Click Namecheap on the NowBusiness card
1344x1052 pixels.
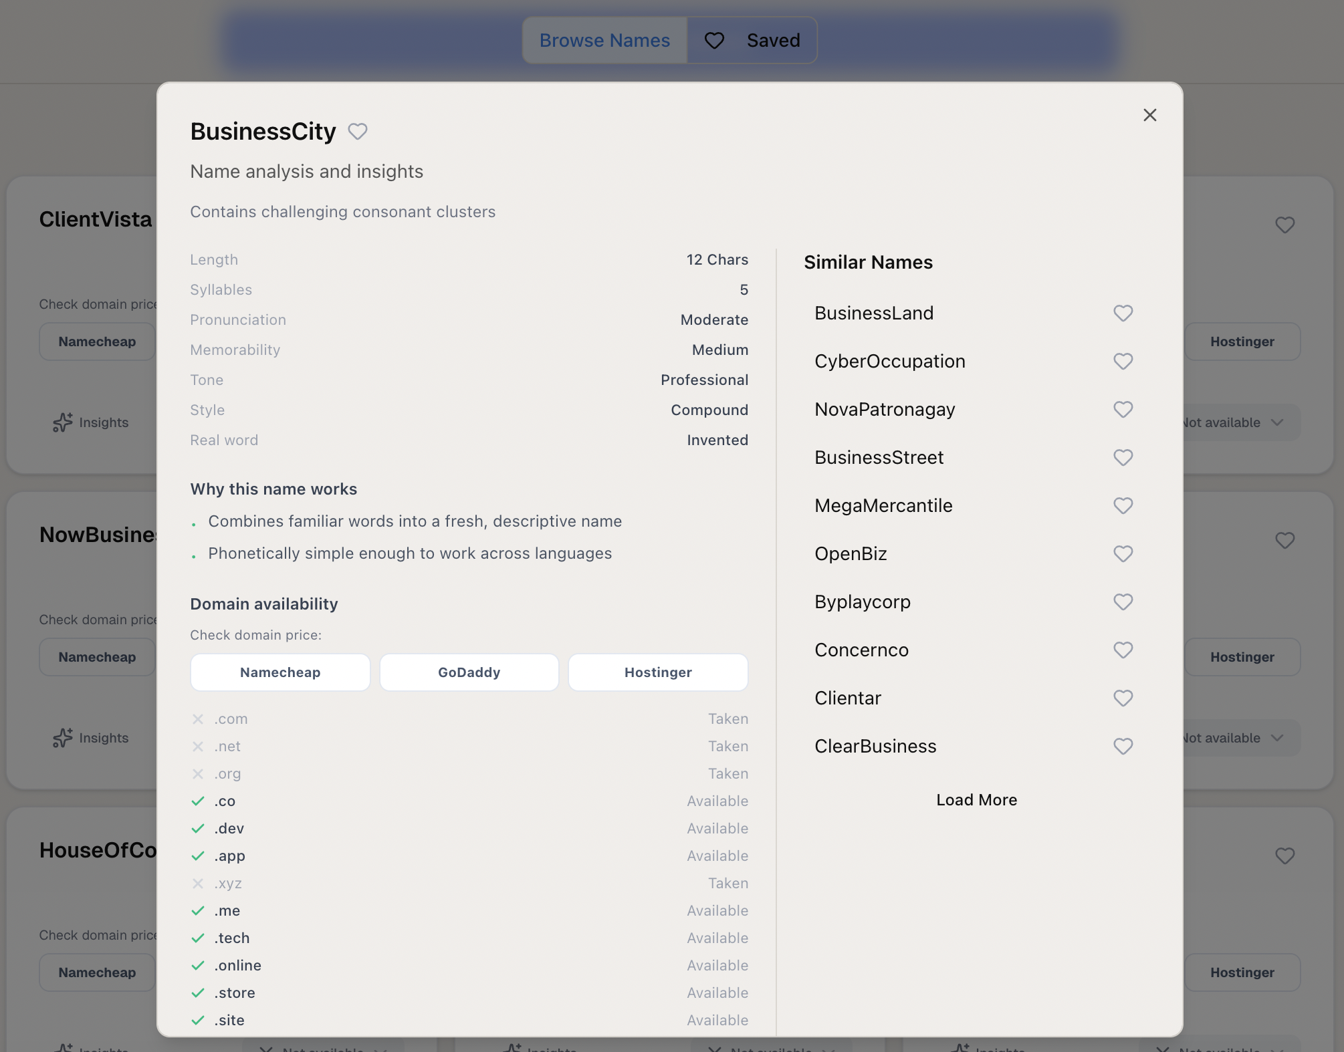98,657
